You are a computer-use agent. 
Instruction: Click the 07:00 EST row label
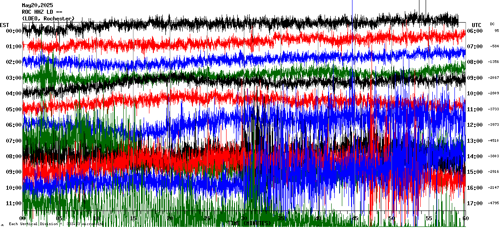(14, 141)
